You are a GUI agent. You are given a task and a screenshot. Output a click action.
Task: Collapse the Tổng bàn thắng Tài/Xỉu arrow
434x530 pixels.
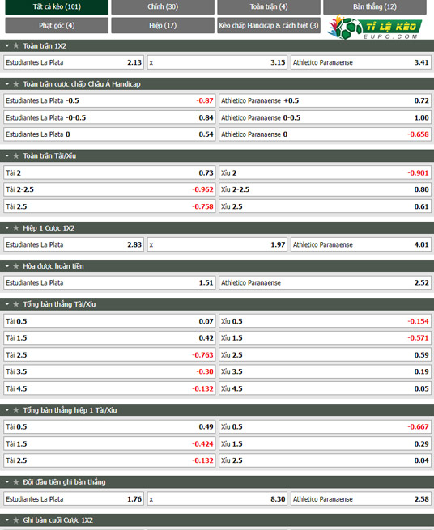(x=7, y=304)
